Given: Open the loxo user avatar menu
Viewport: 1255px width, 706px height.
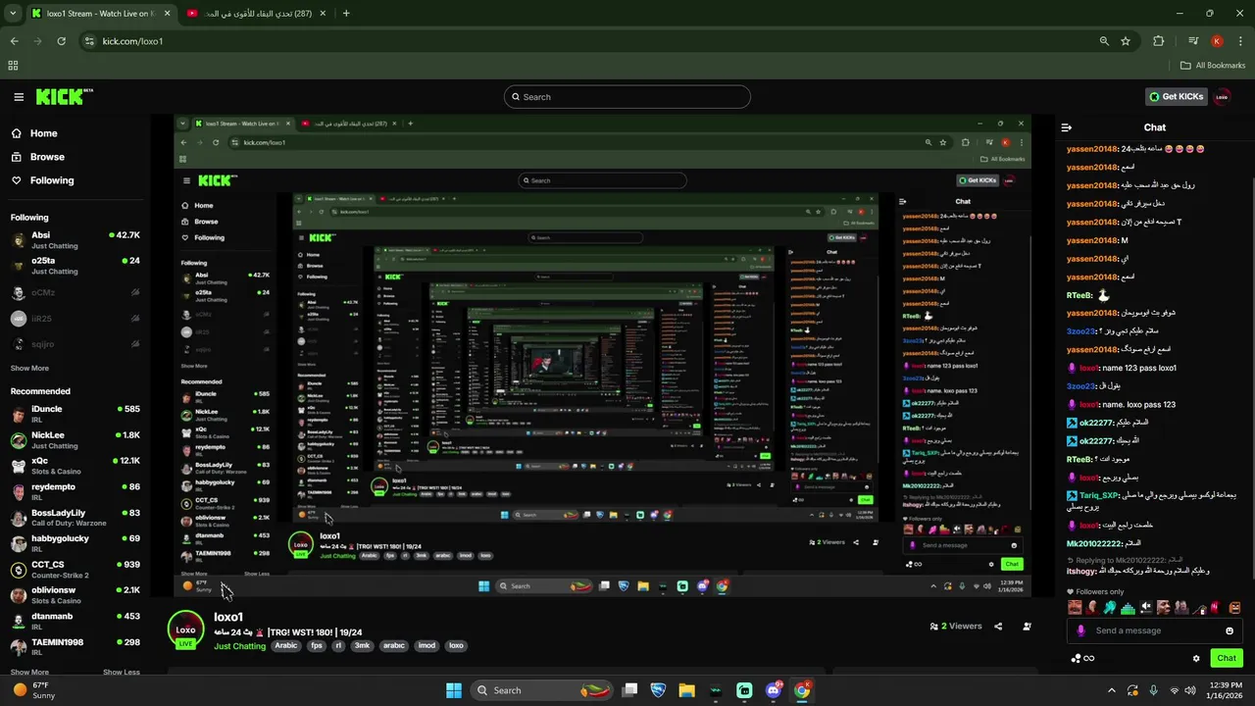Looking at the screenshot, I should tap(1222, 97).
